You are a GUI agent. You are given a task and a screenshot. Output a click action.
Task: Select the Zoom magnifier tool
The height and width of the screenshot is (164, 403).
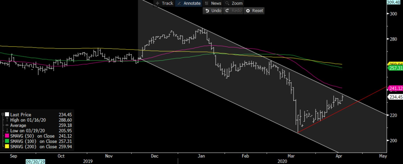(x=233, y=3)
